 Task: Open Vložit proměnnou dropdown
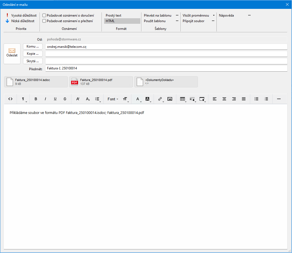tap(198, 15)
